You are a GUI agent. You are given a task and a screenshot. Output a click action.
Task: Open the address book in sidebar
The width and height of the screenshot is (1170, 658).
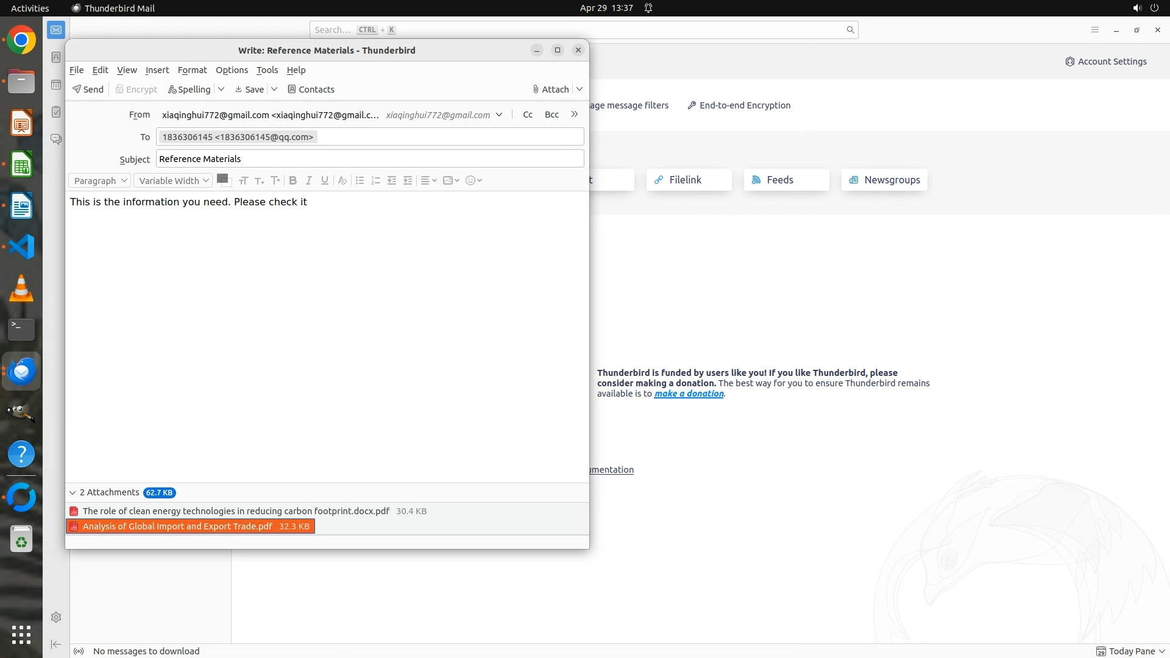pyautogui.click(x=56, y=57)
